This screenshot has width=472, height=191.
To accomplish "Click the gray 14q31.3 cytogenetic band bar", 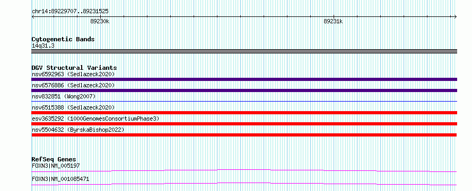I will click(x=244, y=51).
